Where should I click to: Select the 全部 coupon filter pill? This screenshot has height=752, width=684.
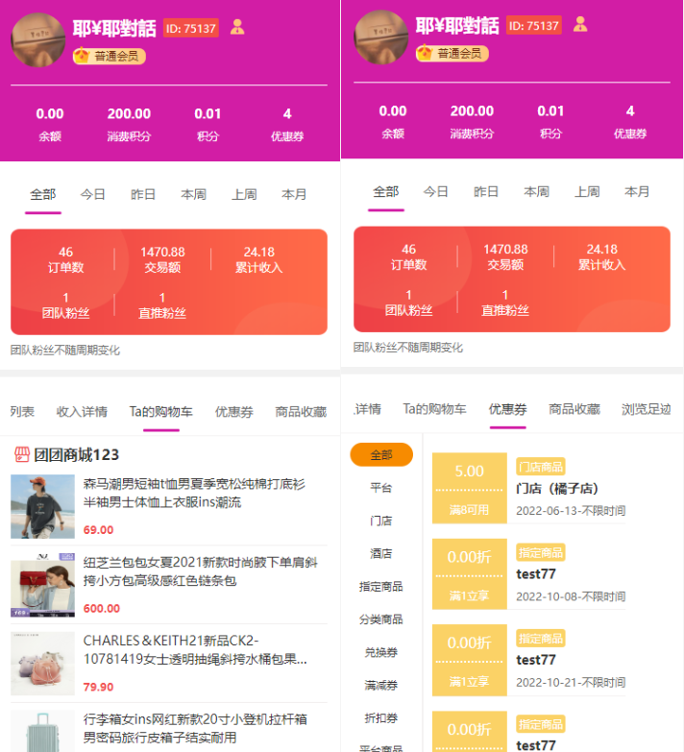[381, 454]
